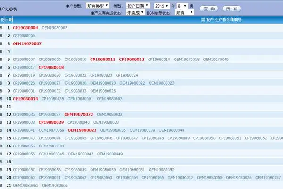
Task: Open the 生产类型 dropdown showing 所有类型
Action: (x=98, y=6)
